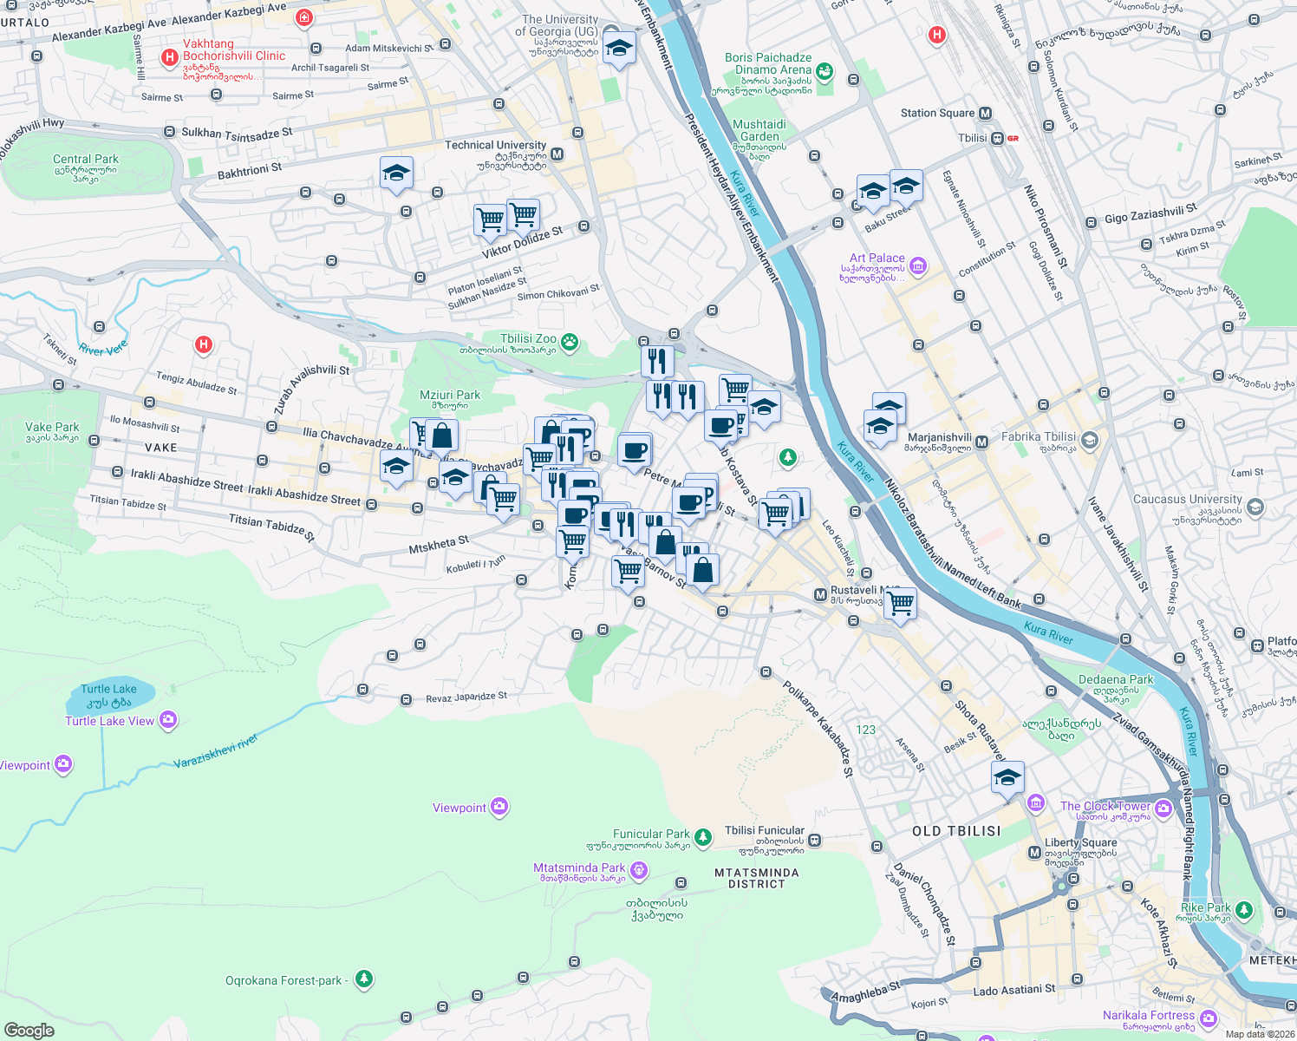The height and width of the screenshot is (1041, 1297).
Task: Click The Clock Tower camera icon
Action: click(1163, 809)
